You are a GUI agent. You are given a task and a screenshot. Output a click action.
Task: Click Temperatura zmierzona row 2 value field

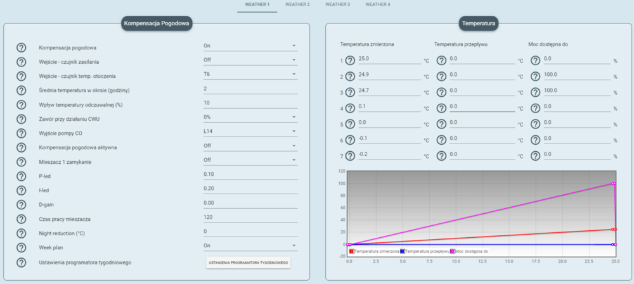(389, 75)
